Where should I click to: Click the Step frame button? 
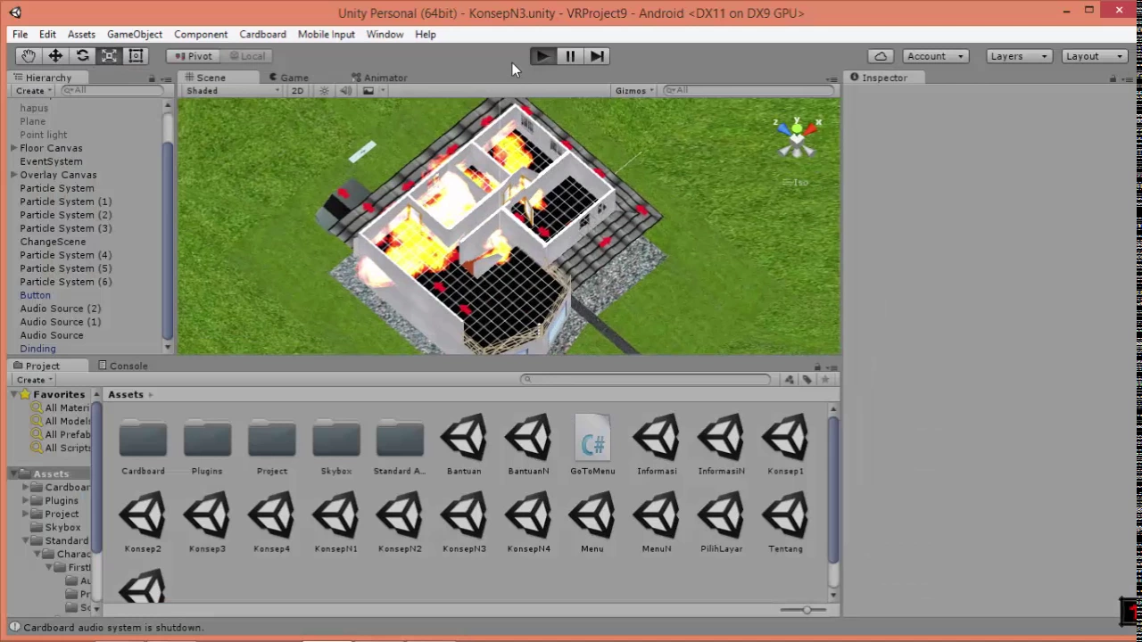[x=597, y=56]
